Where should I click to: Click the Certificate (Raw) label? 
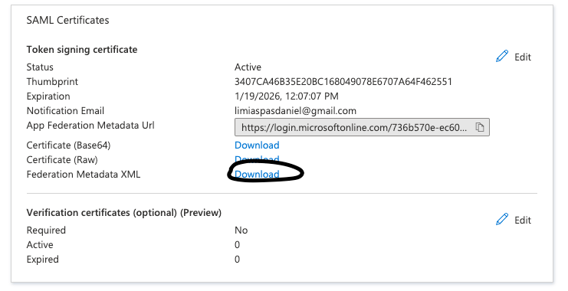pos(62,159)
